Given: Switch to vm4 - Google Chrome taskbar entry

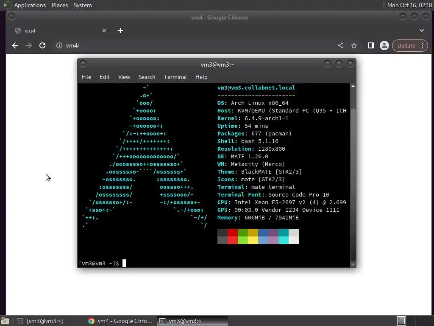Looking at the screenshot, I should coord(121,321).
